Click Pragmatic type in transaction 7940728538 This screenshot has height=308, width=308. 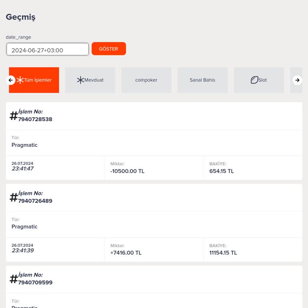click(x=24, y=145)
